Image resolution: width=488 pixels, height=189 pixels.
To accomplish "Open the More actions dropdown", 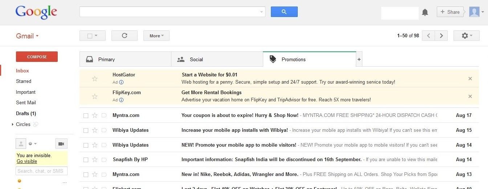I will pos(156,35).
